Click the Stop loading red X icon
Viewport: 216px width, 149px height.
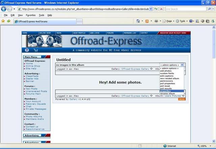(161, 9)
